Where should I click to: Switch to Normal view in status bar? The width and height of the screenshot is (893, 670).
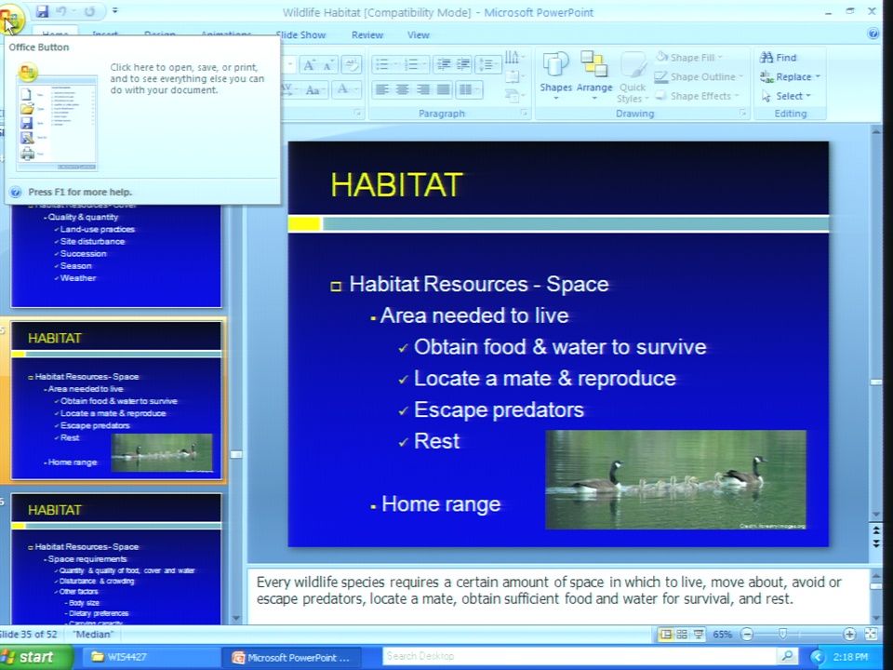point(666,634)
